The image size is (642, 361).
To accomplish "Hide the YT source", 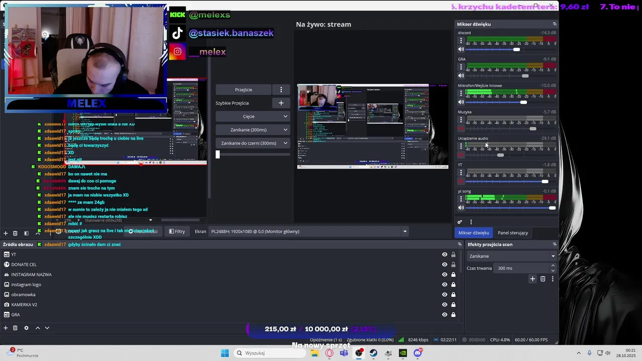I will tap(444, 255).
